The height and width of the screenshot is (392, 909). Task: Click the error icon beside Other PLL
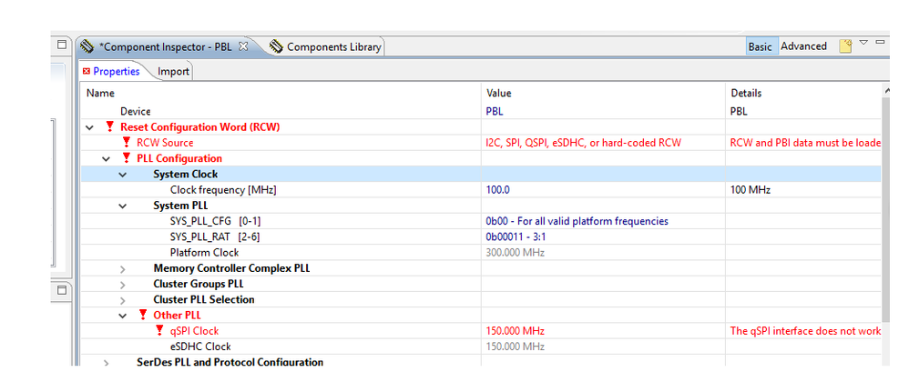[x=143, y=315]
